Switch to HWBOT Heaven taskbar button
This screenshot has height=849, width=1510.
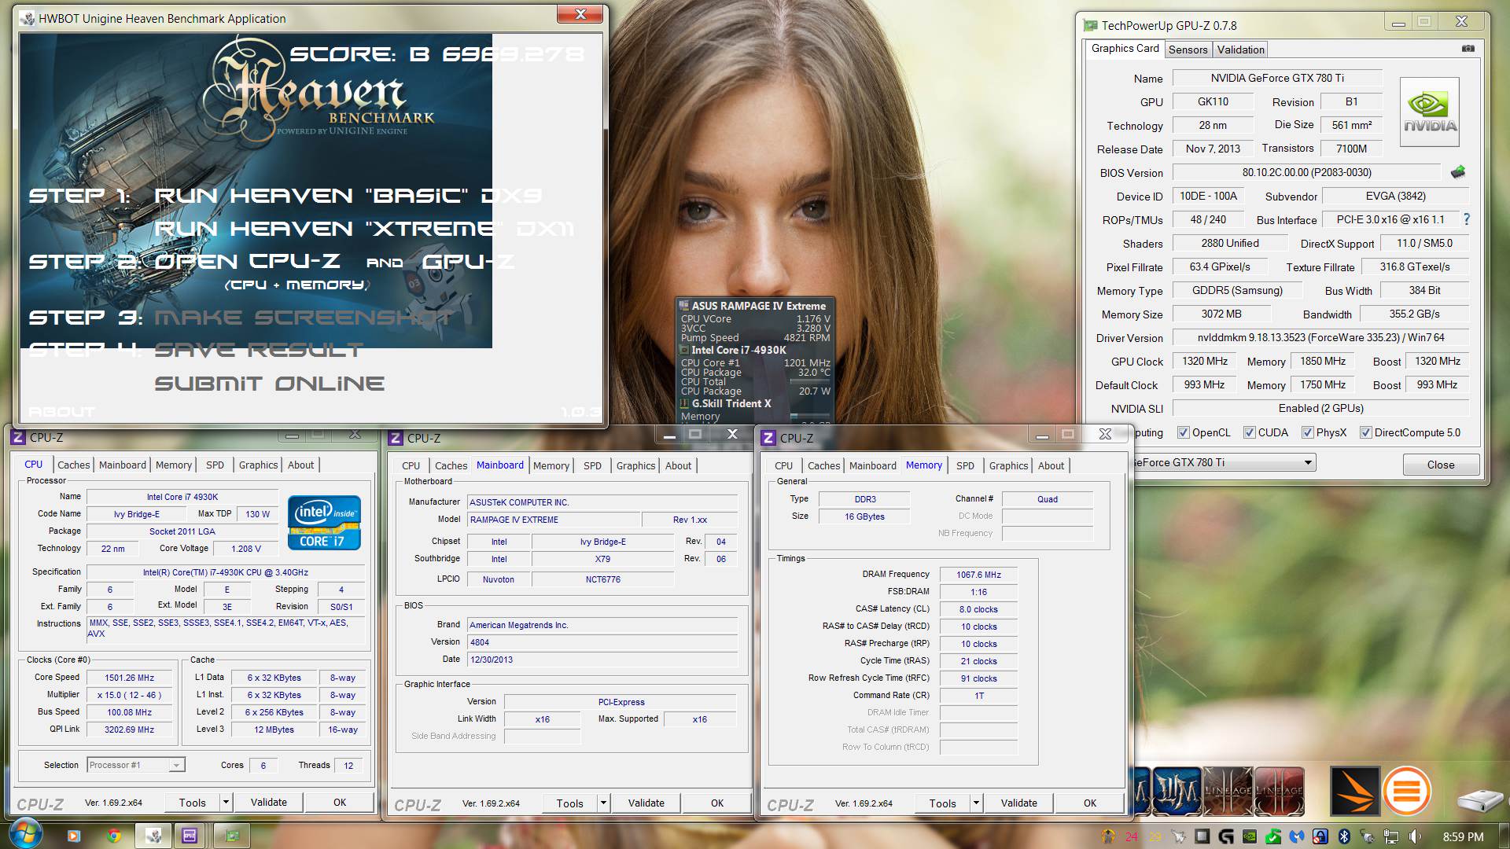coord(154,836)
